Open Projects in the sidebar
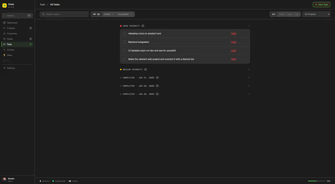 click(x=17, y=28)
